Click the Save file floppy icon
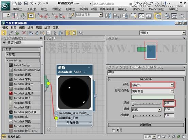188x140 pixels. pyautogui.click(x=26, y=3)
